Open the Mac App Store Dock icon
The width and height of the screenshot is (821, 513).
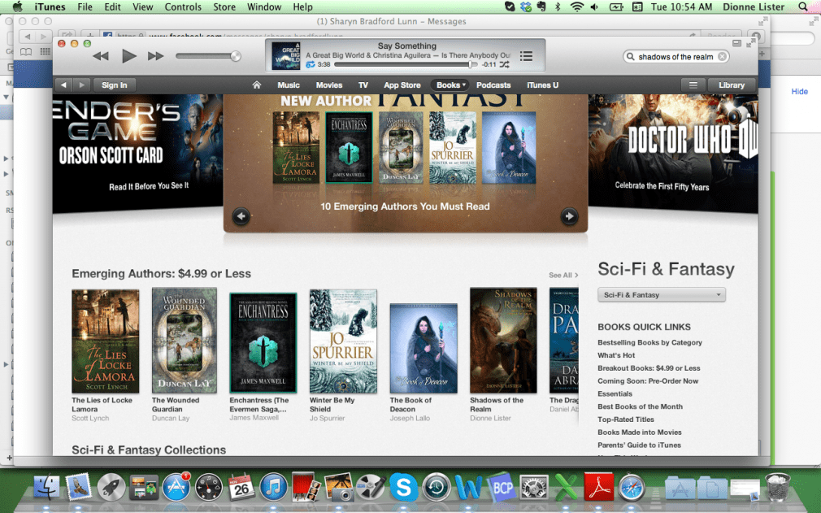click(x=176, y=487)
